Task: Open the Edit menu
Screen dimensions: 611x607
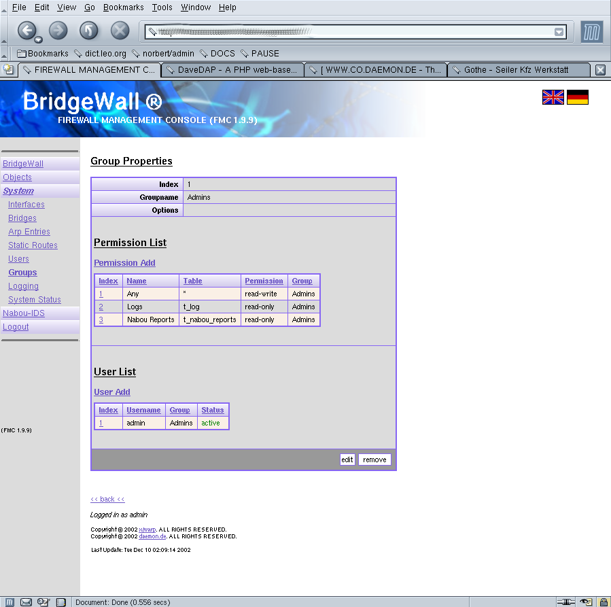Action: click(x=41, y=7)
